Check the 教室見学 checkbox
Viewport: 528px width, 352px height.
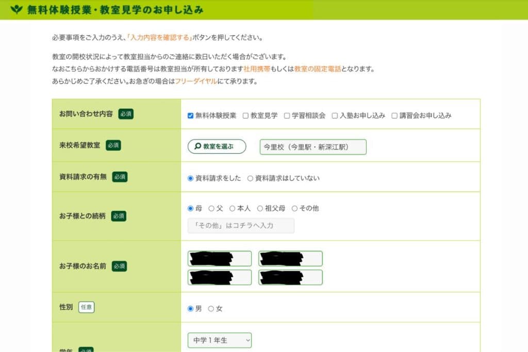tap(245, 116)
